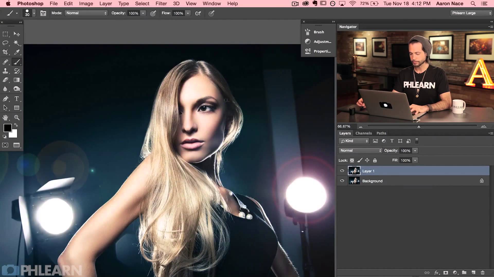Create a new layer icon
The width and height of the screenshot is (494, 277).
(x=473, y=273)
